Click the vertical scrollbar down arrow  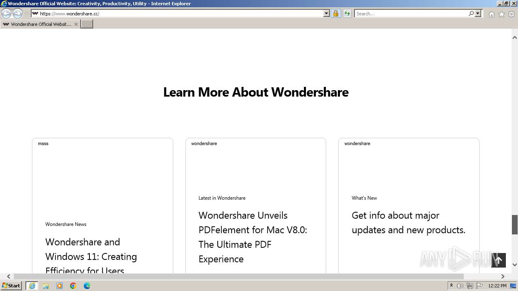(515, 265)
